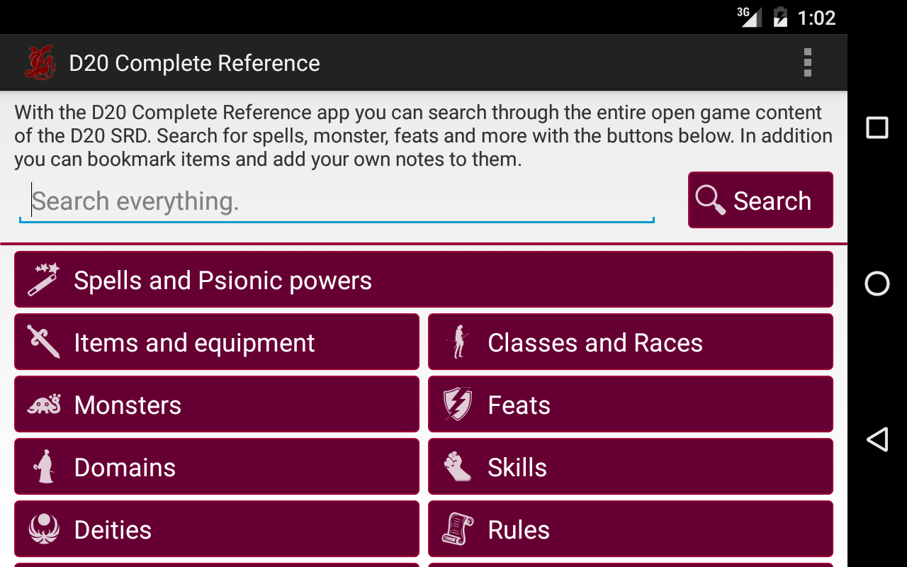Open the Monsters category
The width and height of the screenshot is (907, 567).
(x=217, y=404)
